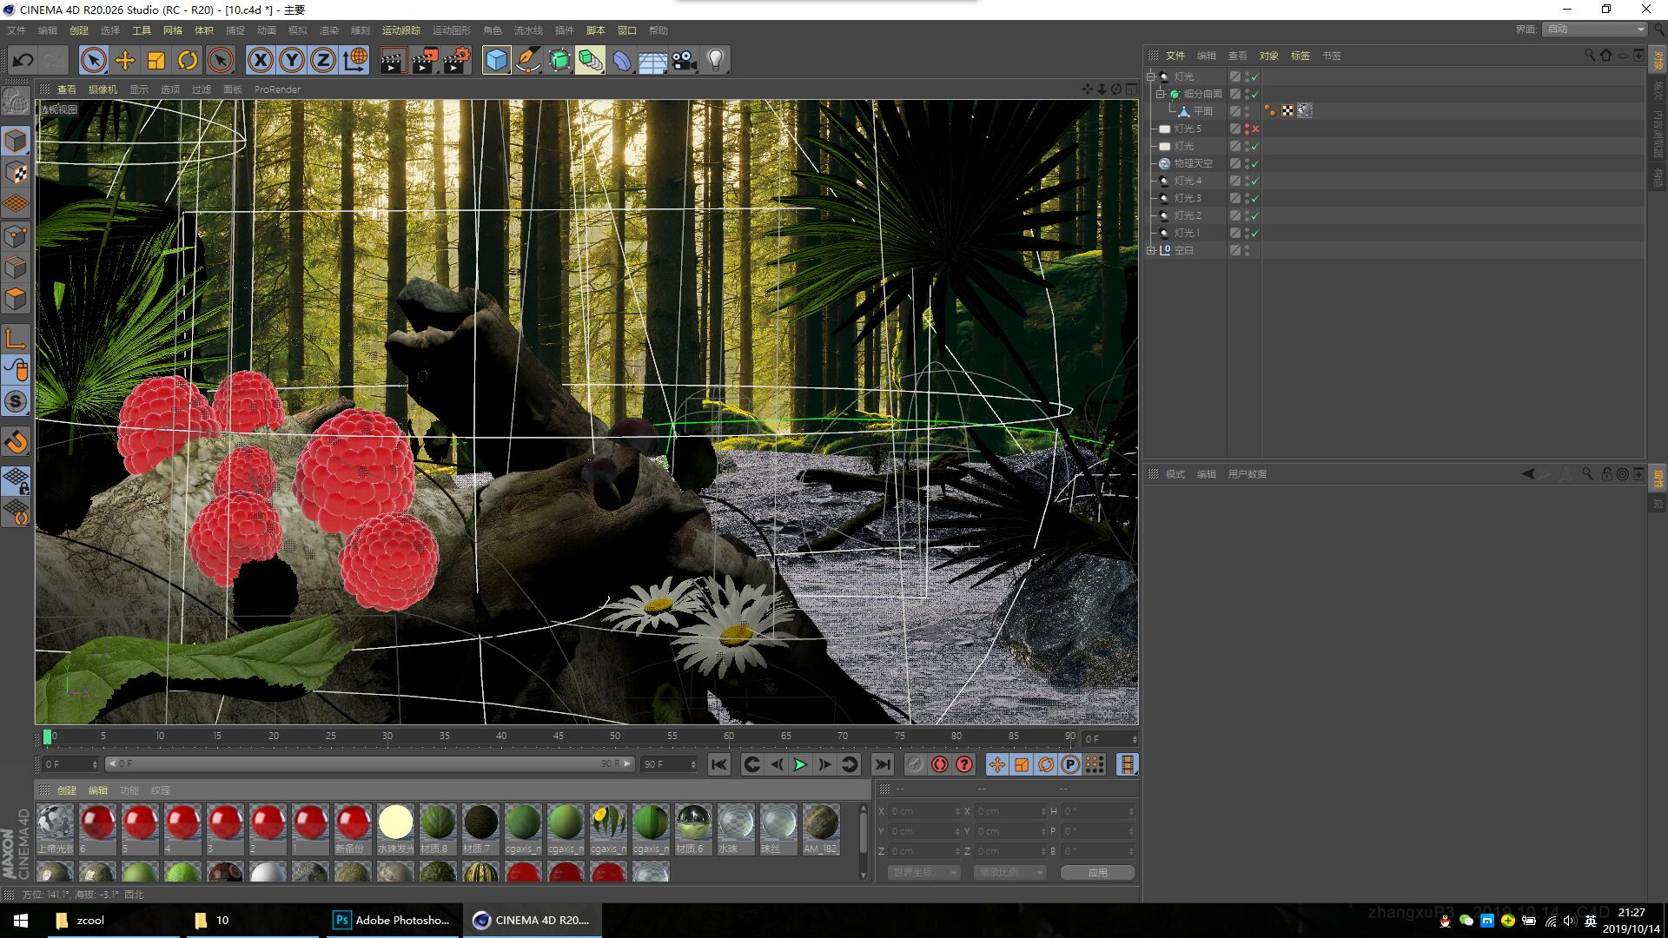
Task: Open the 渲染 menu
Action: (x=329, y=30)
